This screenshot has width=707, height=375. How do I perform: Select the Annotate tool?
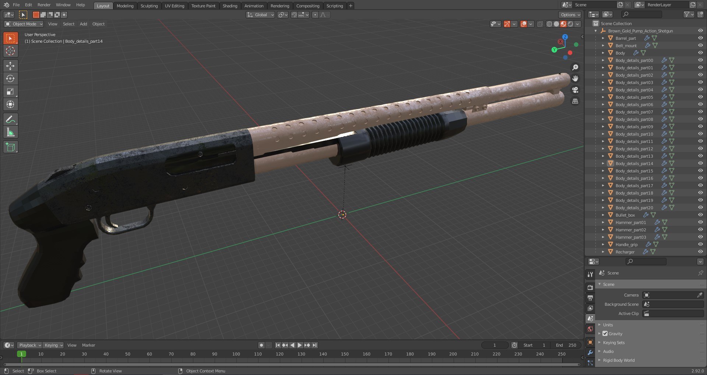tap(10, 119)
